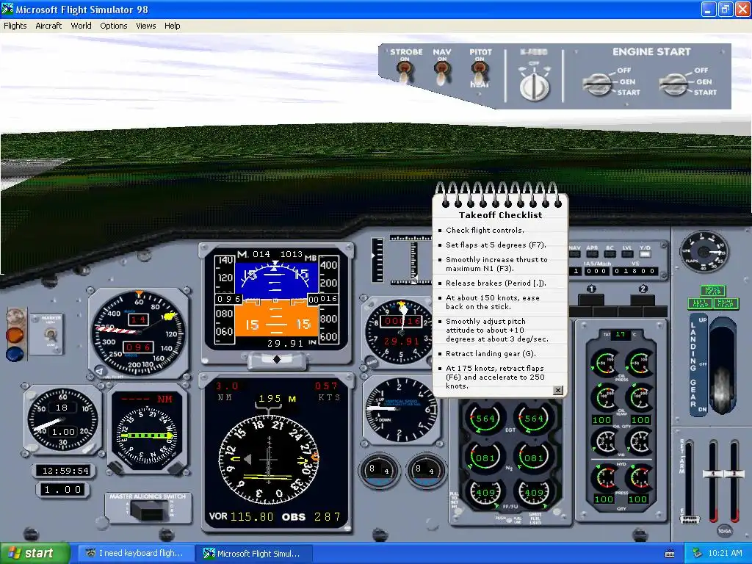Toggle the Y/D yaw damper button
752x564 pixels.
pos(645,253)
